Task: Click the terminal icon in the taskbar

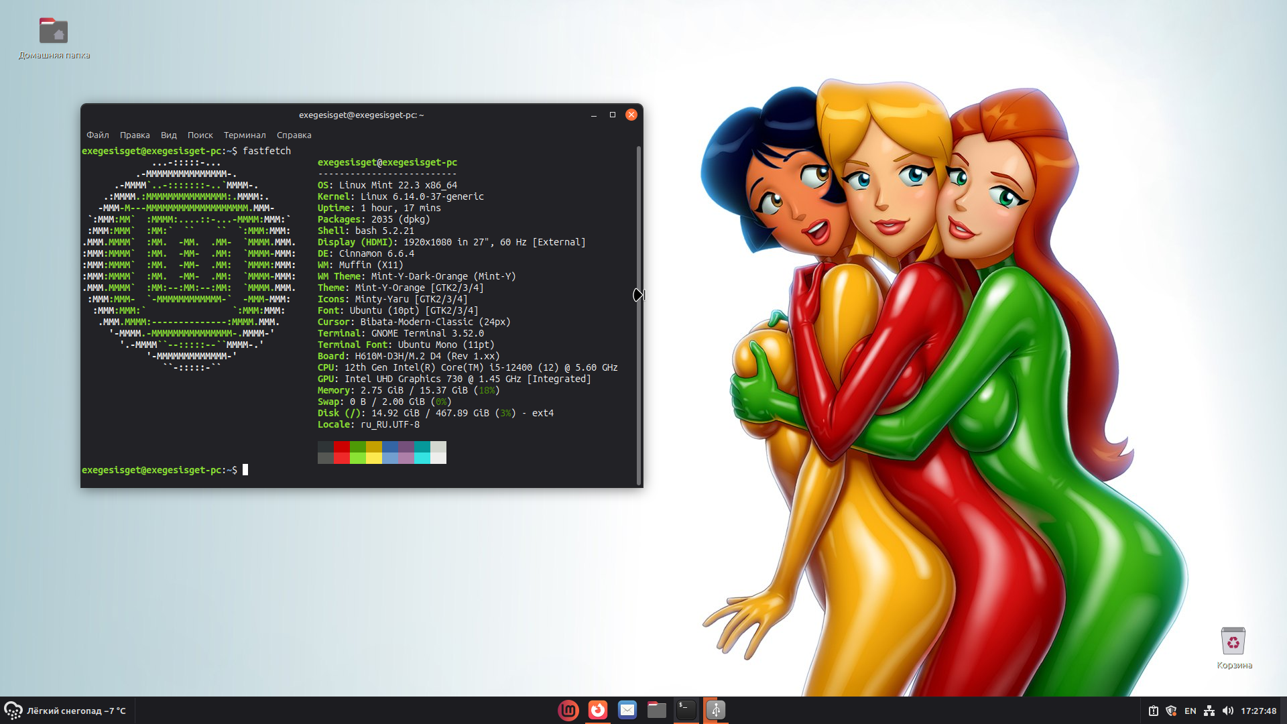Action: [x=686, y=710]
